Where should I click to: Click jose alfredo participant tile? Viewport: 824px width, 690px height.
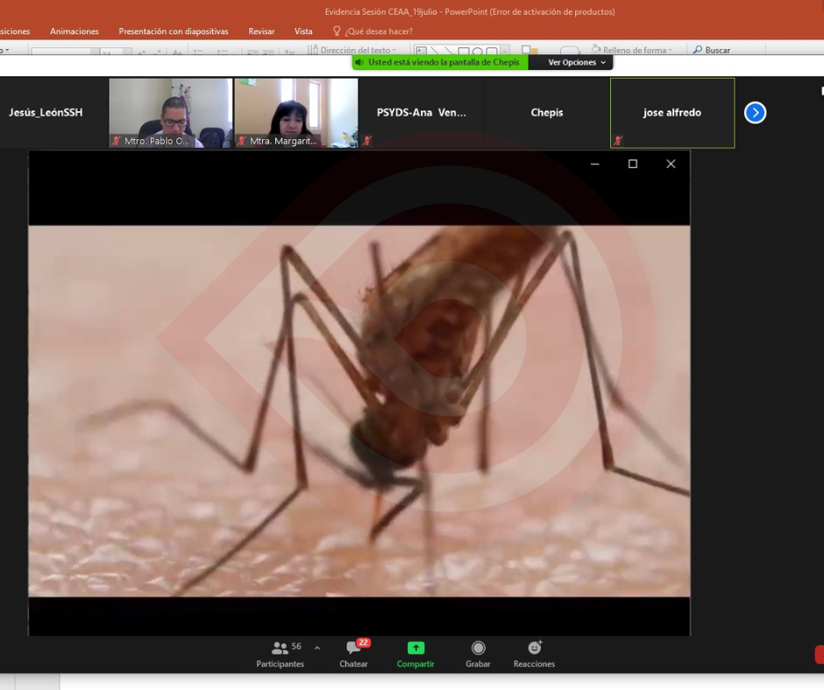(x=671, y=113)
